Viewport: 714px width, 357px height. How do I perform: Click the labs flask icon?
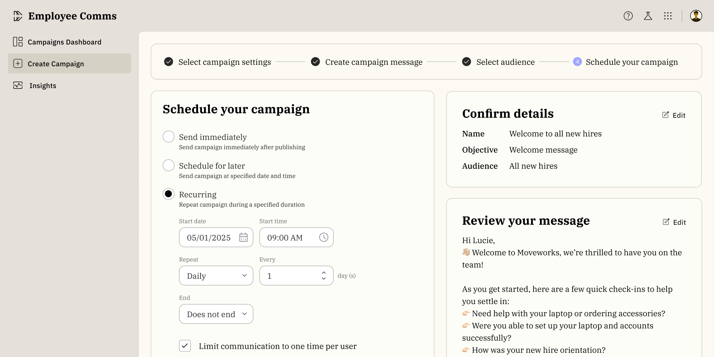648,16
